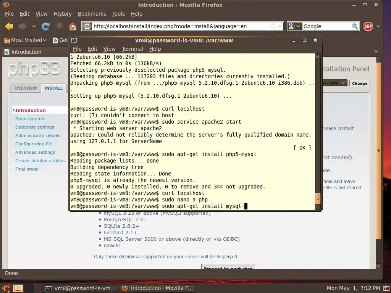Open the back/forward history dropdown arrow
The height and width of the screenshot is (293, 391).
pos(34,26)
